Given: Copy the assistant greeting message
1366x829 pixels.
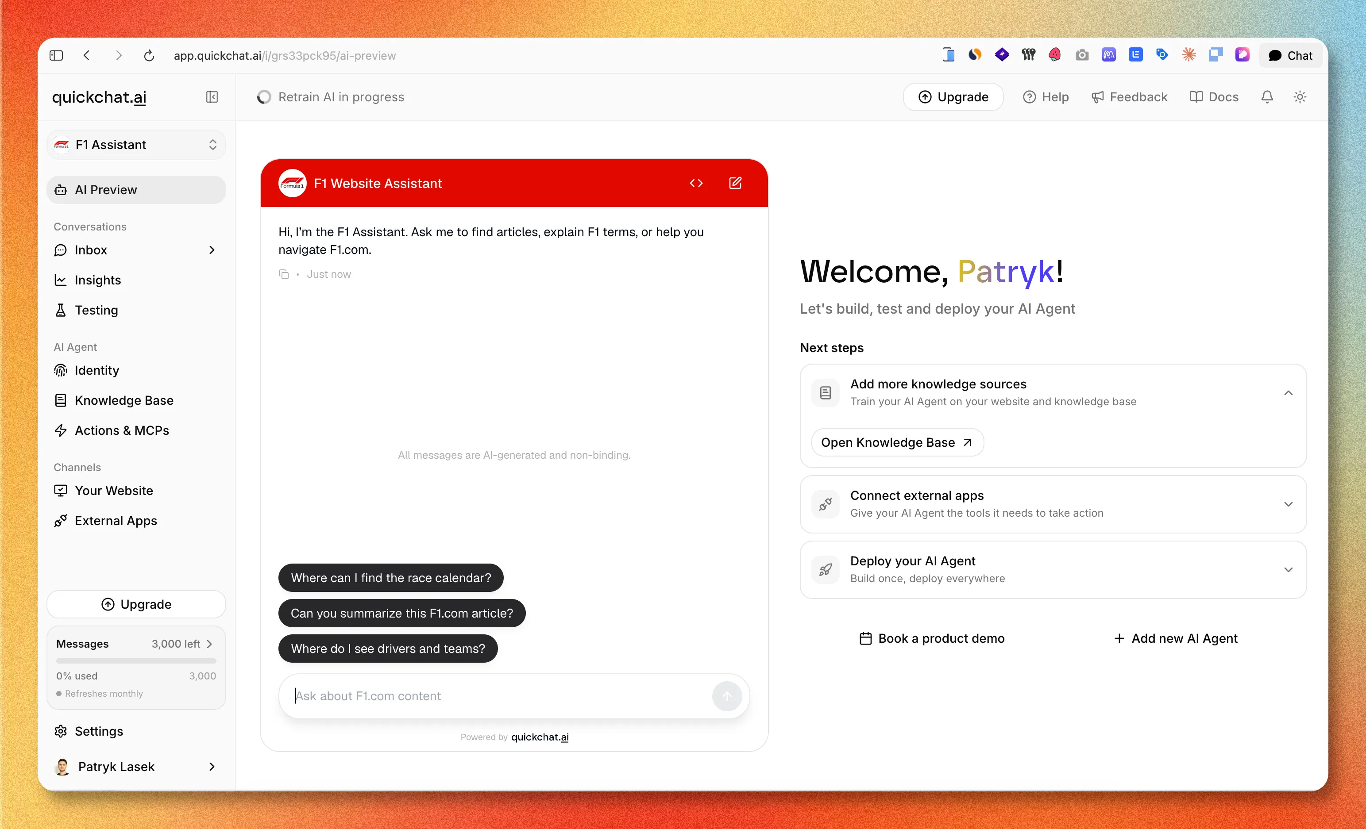Looking at the screenshot, I should coord(284,274).
